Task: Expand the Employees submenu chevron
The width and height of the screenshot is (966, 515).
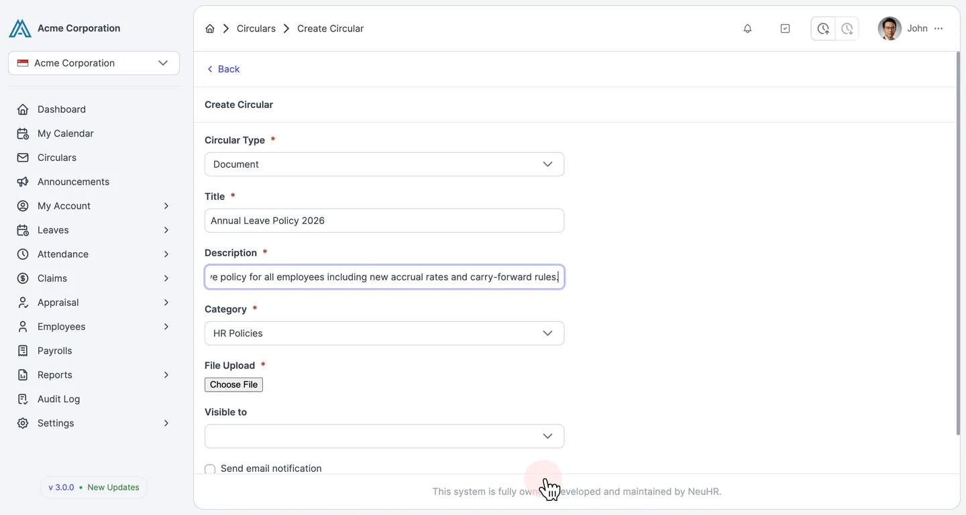Action: click(166, 327)
